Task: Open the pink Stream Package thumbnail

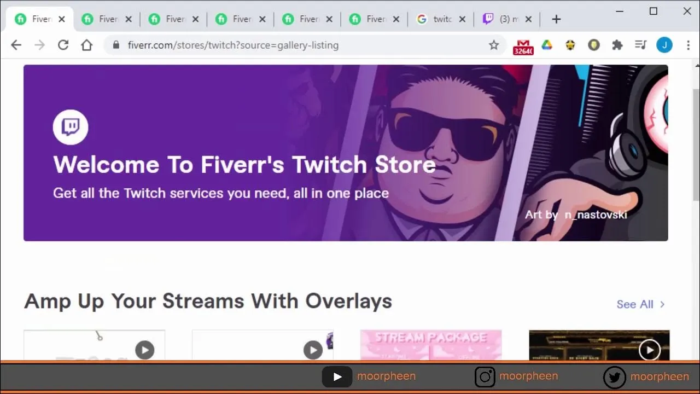Action: [431, 345]
